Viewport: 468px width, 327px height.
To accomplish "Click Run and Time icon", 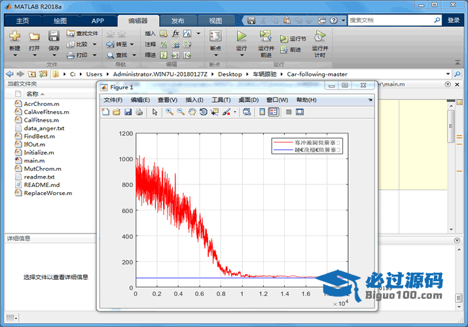I will pyautogui.click(x=319, y=37).
